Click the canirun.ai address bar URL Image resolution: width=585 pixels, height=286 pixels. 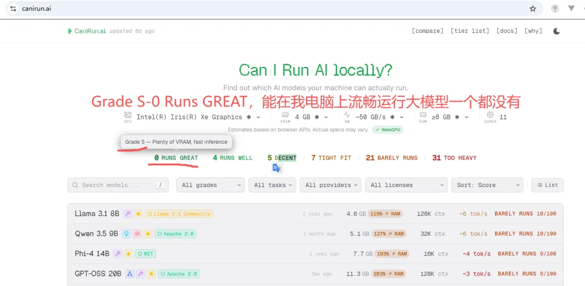[36, 9]
